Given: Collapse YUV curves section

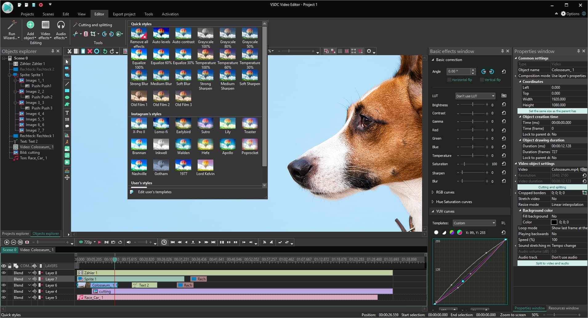Looking at the screenshot, I should pos(433,211).
